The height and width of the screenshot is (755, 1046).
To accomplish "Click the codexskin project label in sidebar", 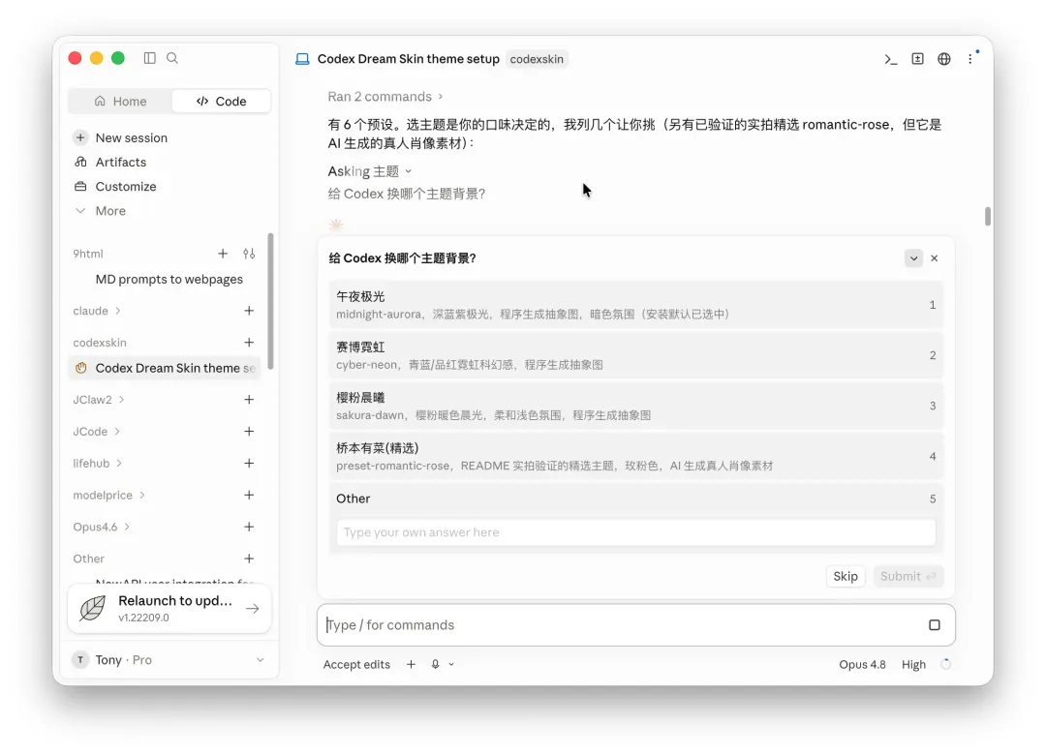I will [100, 342].
